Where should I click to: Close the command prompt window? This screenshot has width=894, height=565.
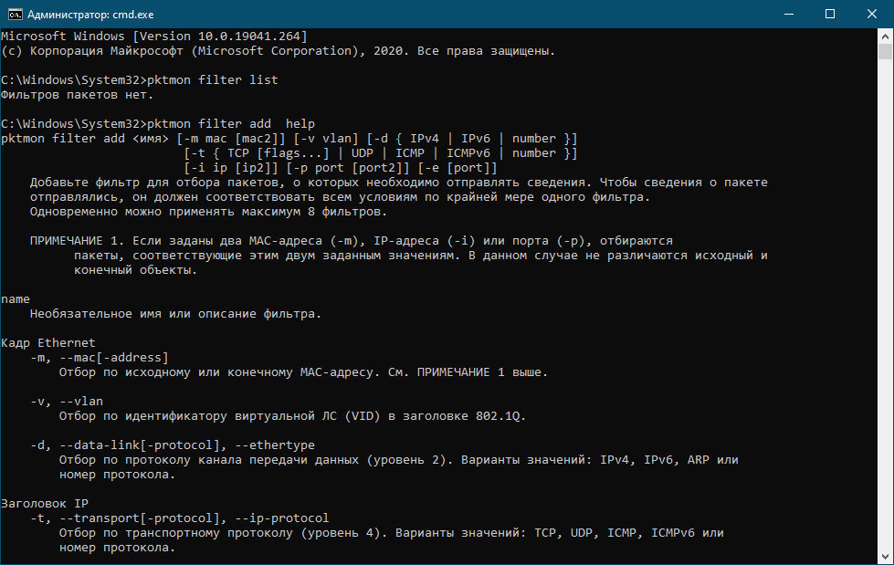coord(872,15)
